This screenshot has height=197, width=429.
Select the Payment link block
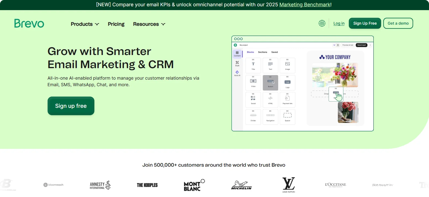point(288,100)
